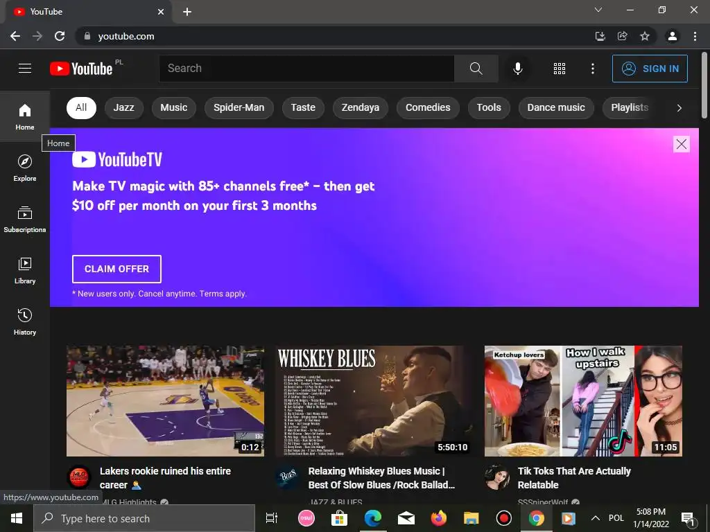Open Subscriptions in sidebar
Image resolution: width=710 pixels, height=532 pixels.
click(25, 219)
